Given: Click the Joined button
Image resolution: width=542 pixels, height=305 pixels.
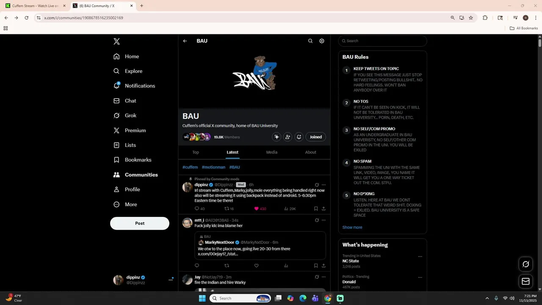Looking at the screenshot, I should 316,137.
